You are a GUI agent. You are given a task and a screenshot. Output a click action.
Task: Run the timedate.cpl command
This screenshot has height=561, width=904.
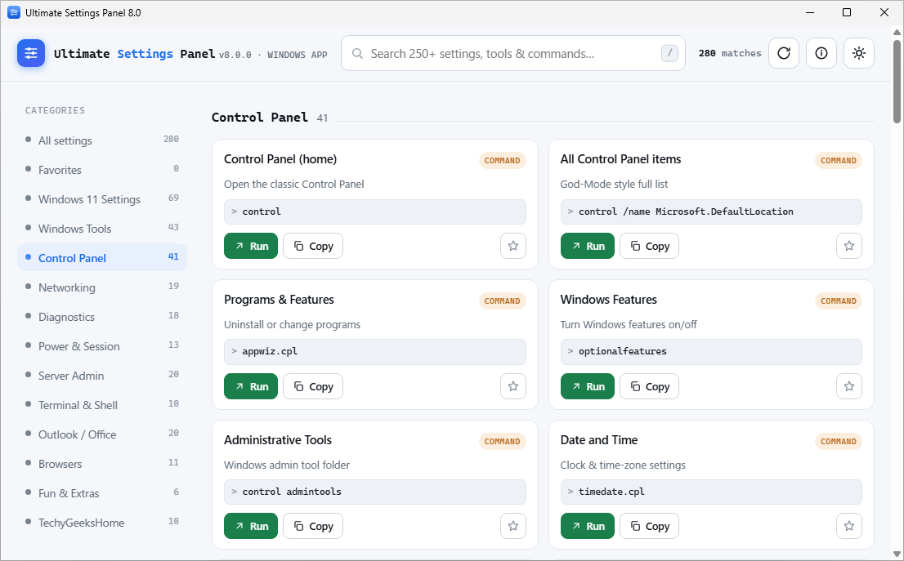click(588, 526)
